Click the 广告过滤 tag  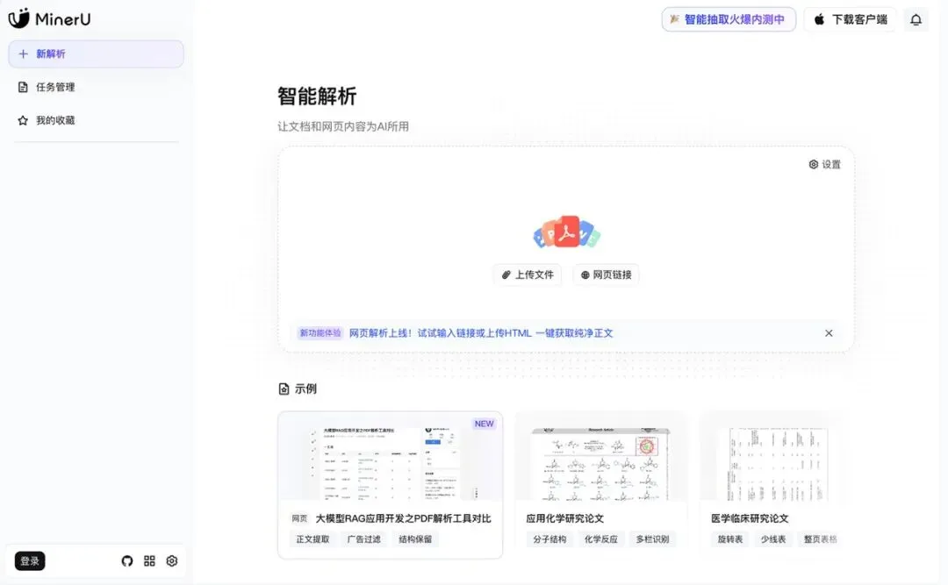(364, 539)
